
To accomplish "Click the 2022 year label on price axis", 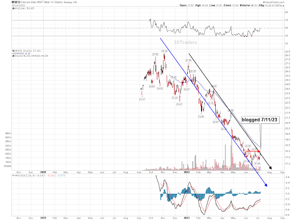I will tap(43, 172).
